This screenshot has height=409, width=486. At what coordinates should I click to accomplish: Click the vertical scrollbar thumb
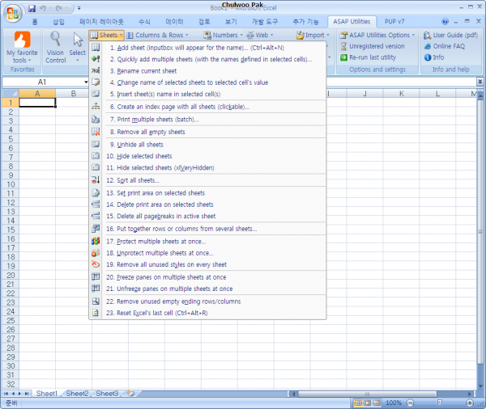[x=480, y=231]
